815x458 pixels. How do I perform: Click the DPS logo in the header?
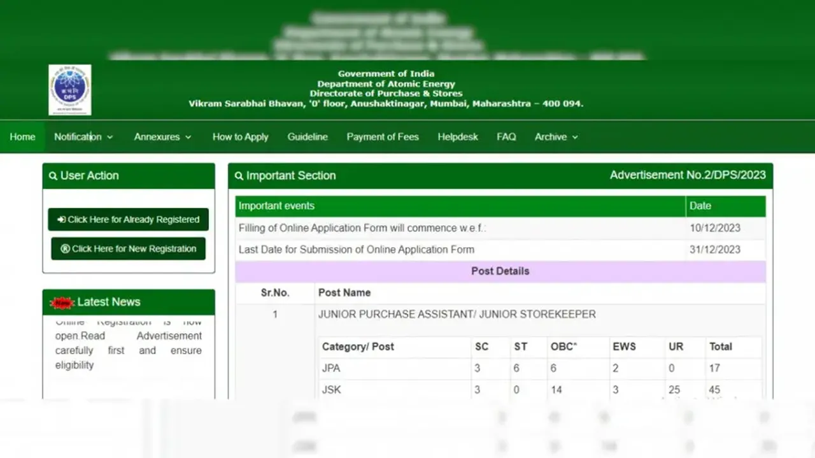[69, 90]
